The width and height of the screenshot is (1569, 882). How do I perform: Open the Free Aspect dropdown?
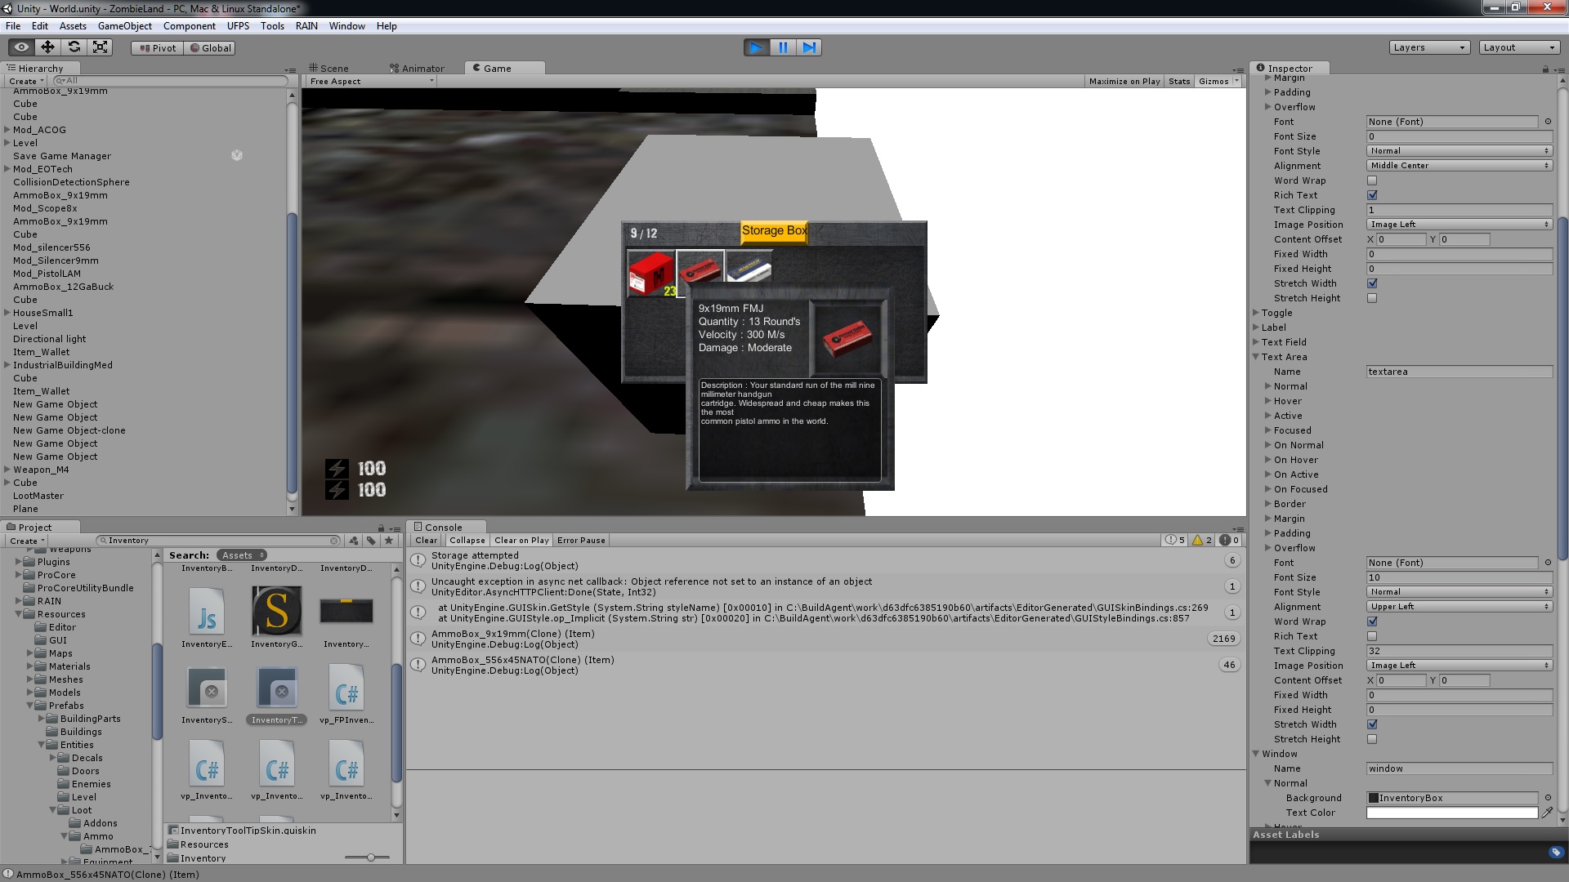point(372,82)
